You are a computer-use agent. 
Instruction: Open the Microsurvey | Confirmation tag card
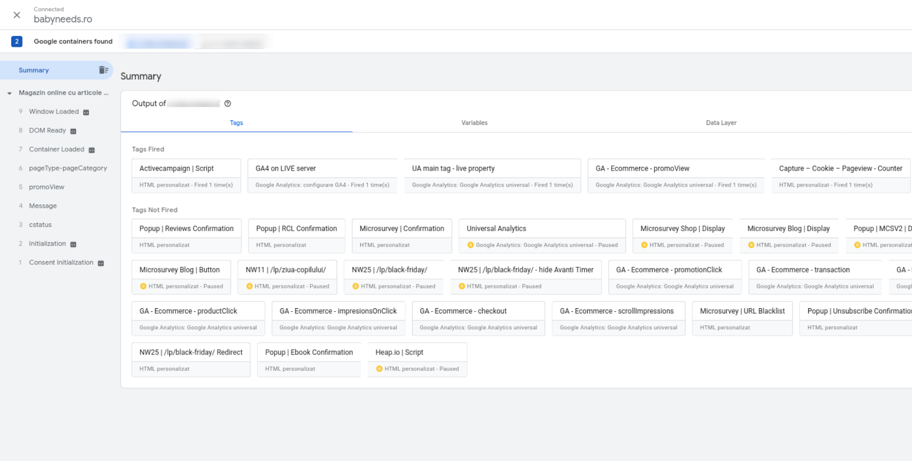pyautogui.click(x=402, y=236)
